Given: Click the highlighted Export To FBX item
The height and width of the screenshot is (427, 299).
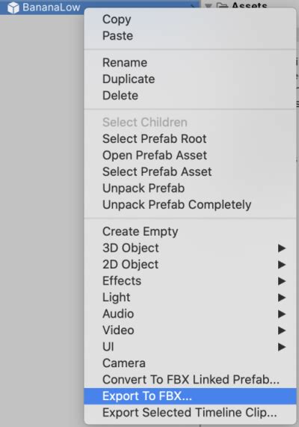Looking at the screenshot, I should tap(190, 396).
